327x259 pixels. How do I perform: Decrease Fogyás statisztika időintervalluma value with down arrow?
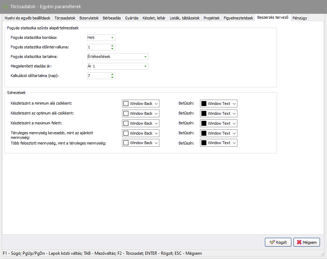(x=112, y=49)
